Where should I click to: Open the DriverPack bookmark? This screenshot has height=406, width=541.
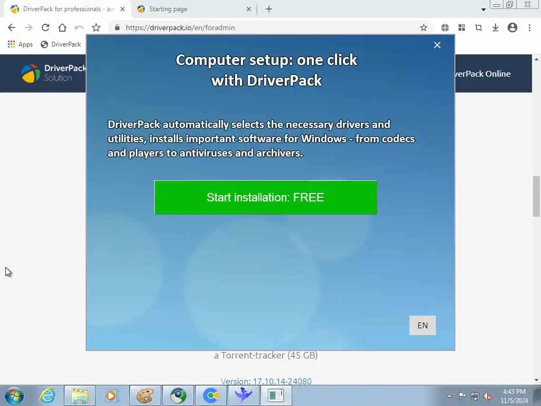(x=61, y=44)
